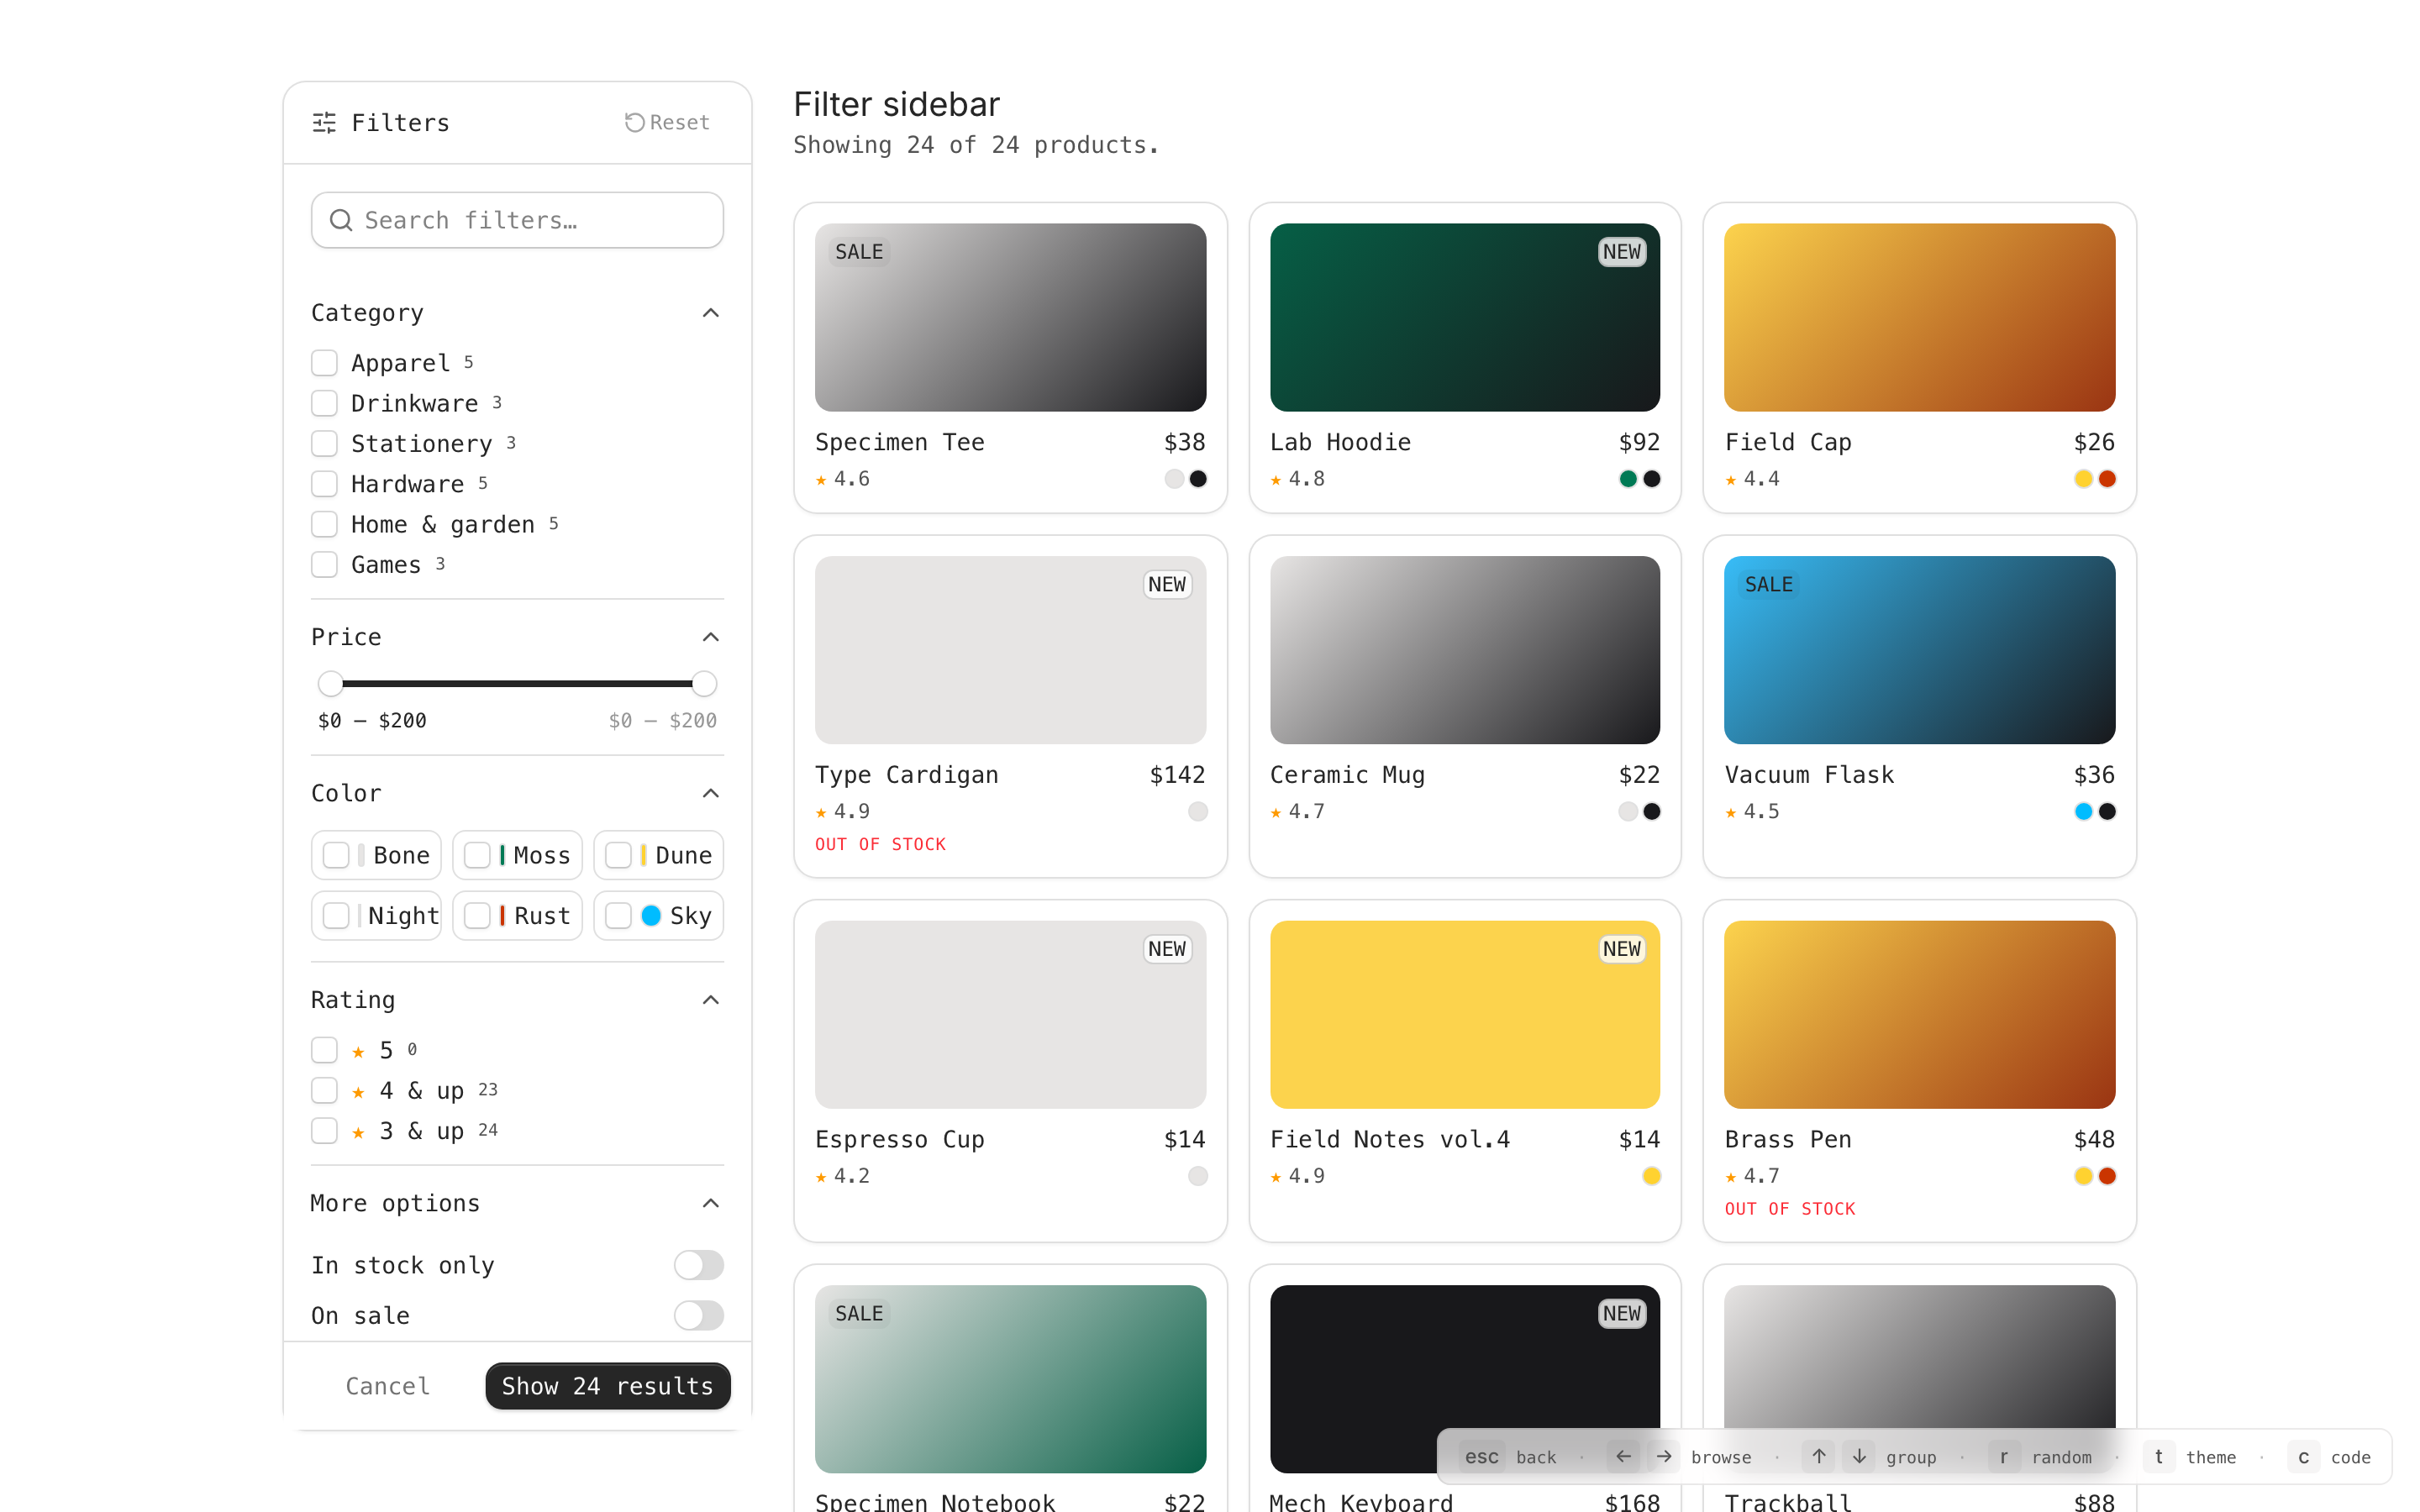Click the esc back key icon
The width and height of the screenshot is (2420, 1512).
pyautogui.click(x=1481, y=1456)
